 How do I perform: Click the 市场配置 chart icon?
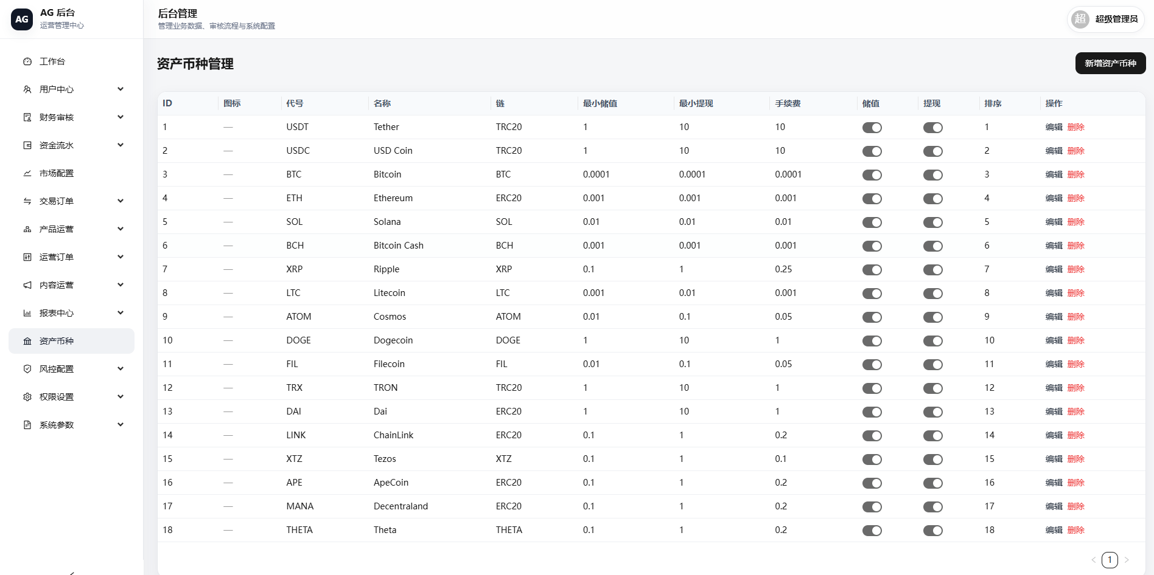point(27,173)
